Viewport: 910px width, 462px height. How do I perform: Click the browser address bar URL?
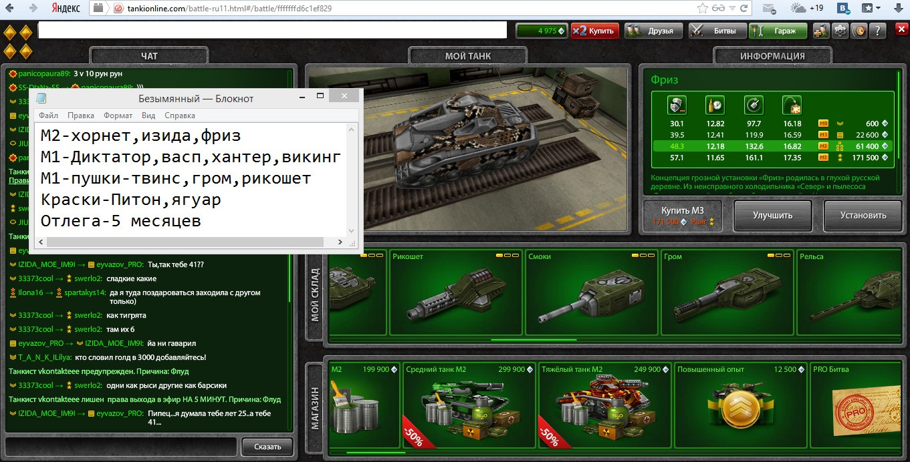coord(229,9)
